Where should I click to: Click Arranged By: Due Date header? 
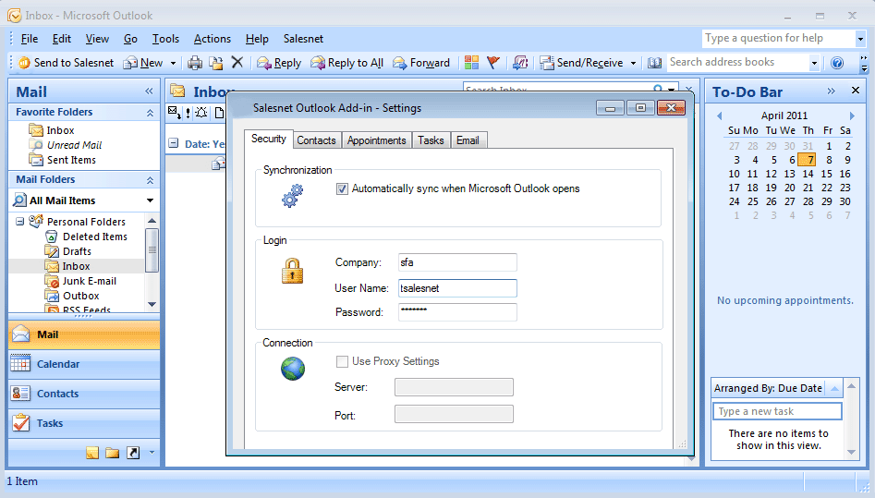(769, 388)
